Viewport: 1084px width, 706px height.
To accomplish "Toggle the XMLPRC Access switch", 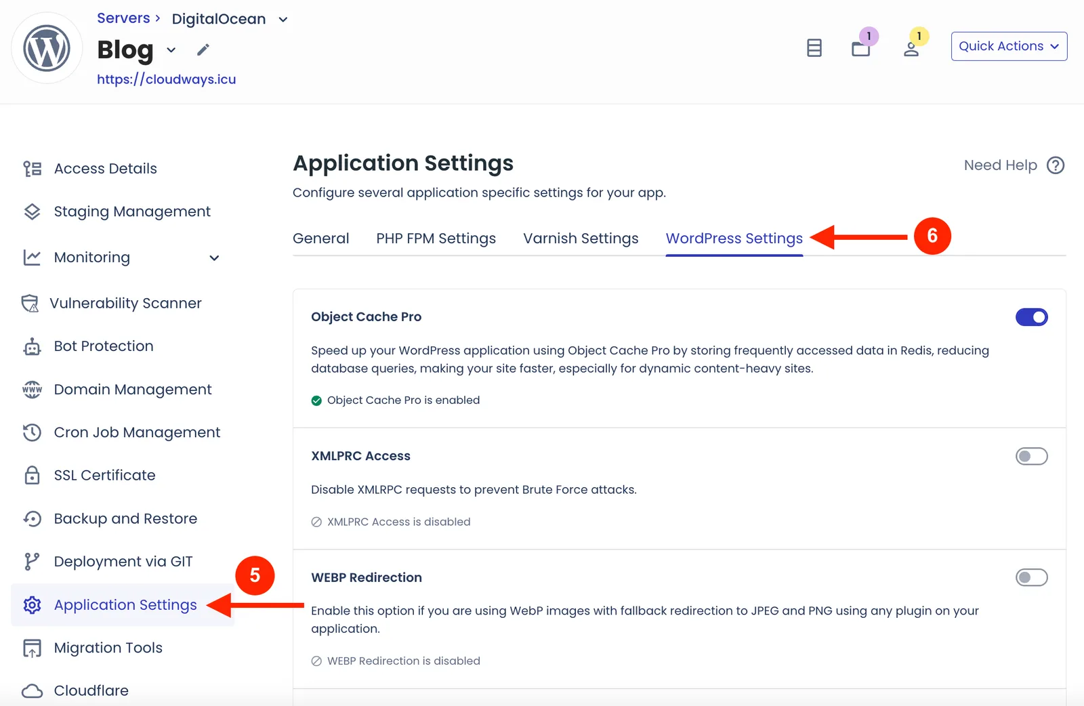I will pyautogui.click(x=1031, y=457).
